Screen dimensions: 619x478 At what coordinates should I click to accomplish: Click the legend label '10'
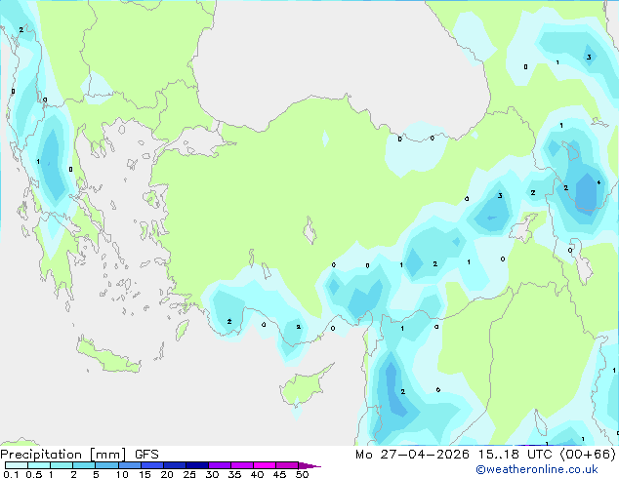(x=122, y=474)
